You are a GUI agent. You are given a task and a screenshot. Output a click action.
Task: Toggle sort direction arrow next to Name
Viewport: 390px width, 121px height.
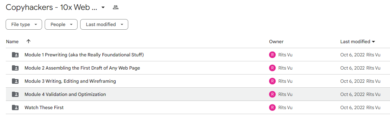[x=28, y=41]
